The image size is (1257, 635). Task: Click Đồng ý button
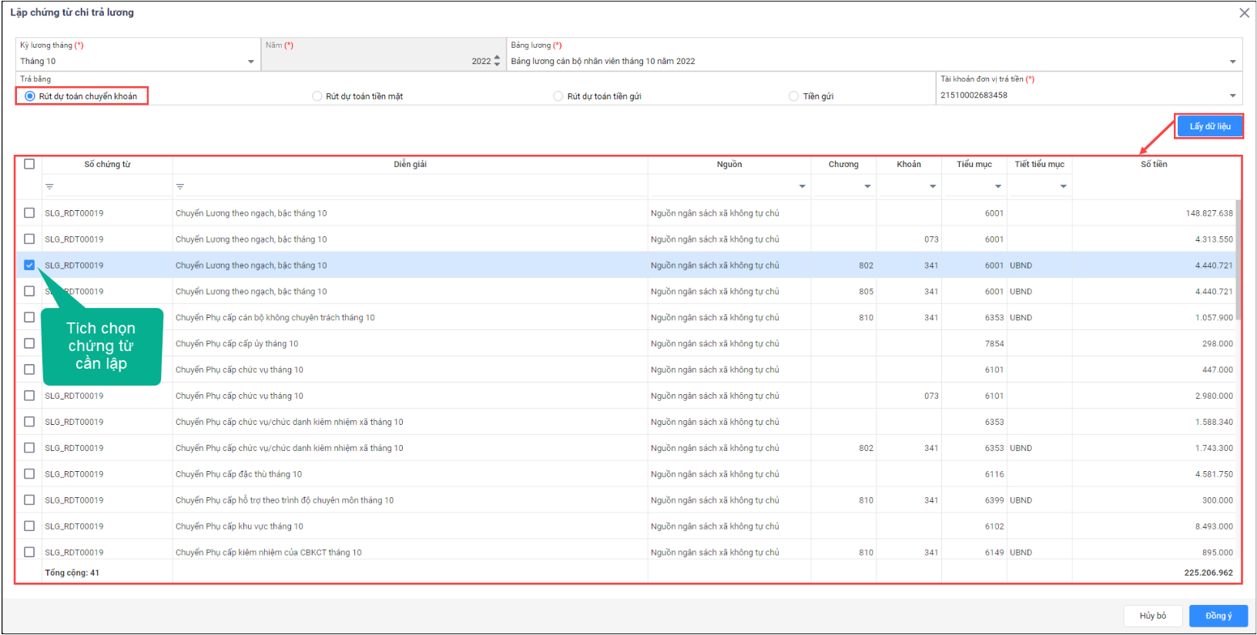[1218, 616]
